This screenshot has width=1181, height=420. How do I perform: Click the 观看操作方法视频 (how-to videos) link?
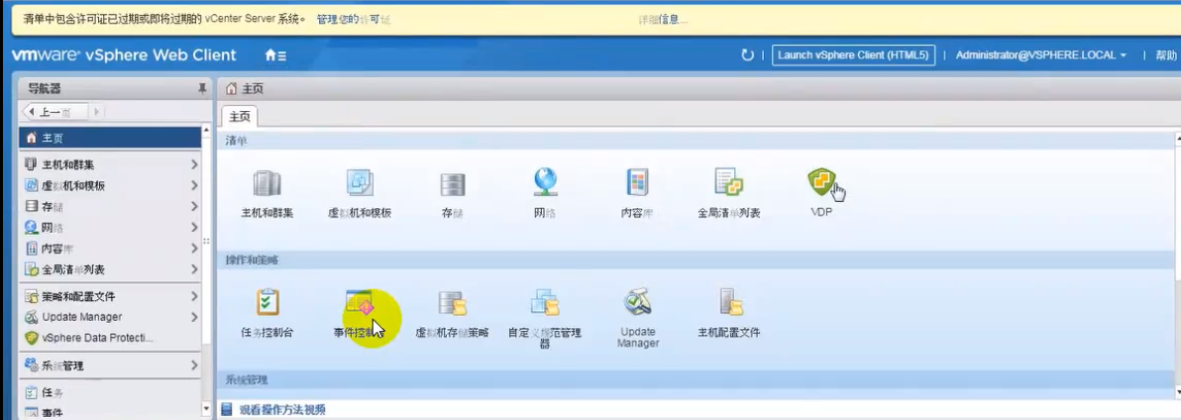tap(282, 410)
